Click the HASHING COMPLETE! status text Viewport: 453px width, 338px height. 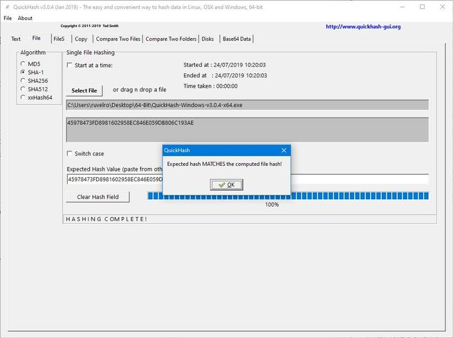[x=107, y=219]
